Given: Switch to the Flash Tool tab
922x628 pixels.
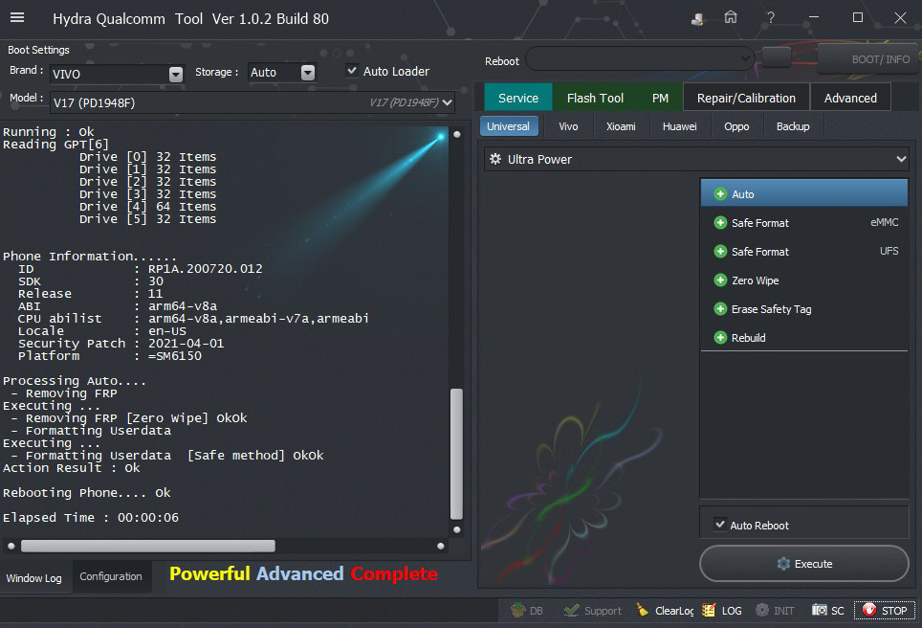Looking at the screenshot, I should coord(595,98).
